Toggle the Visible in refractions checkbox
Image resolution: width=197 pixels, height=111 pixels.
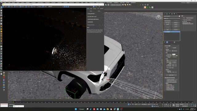coord(167,87)
